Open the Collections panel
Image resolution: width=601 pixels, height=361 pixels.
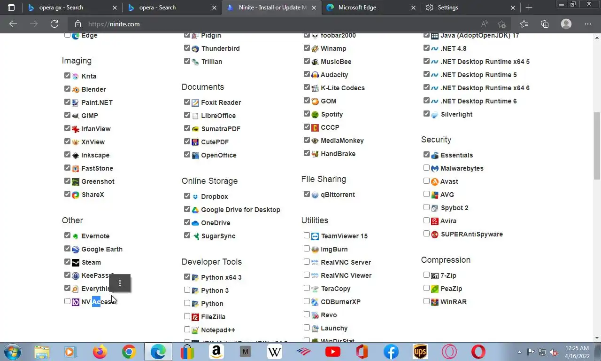[545, 24]
